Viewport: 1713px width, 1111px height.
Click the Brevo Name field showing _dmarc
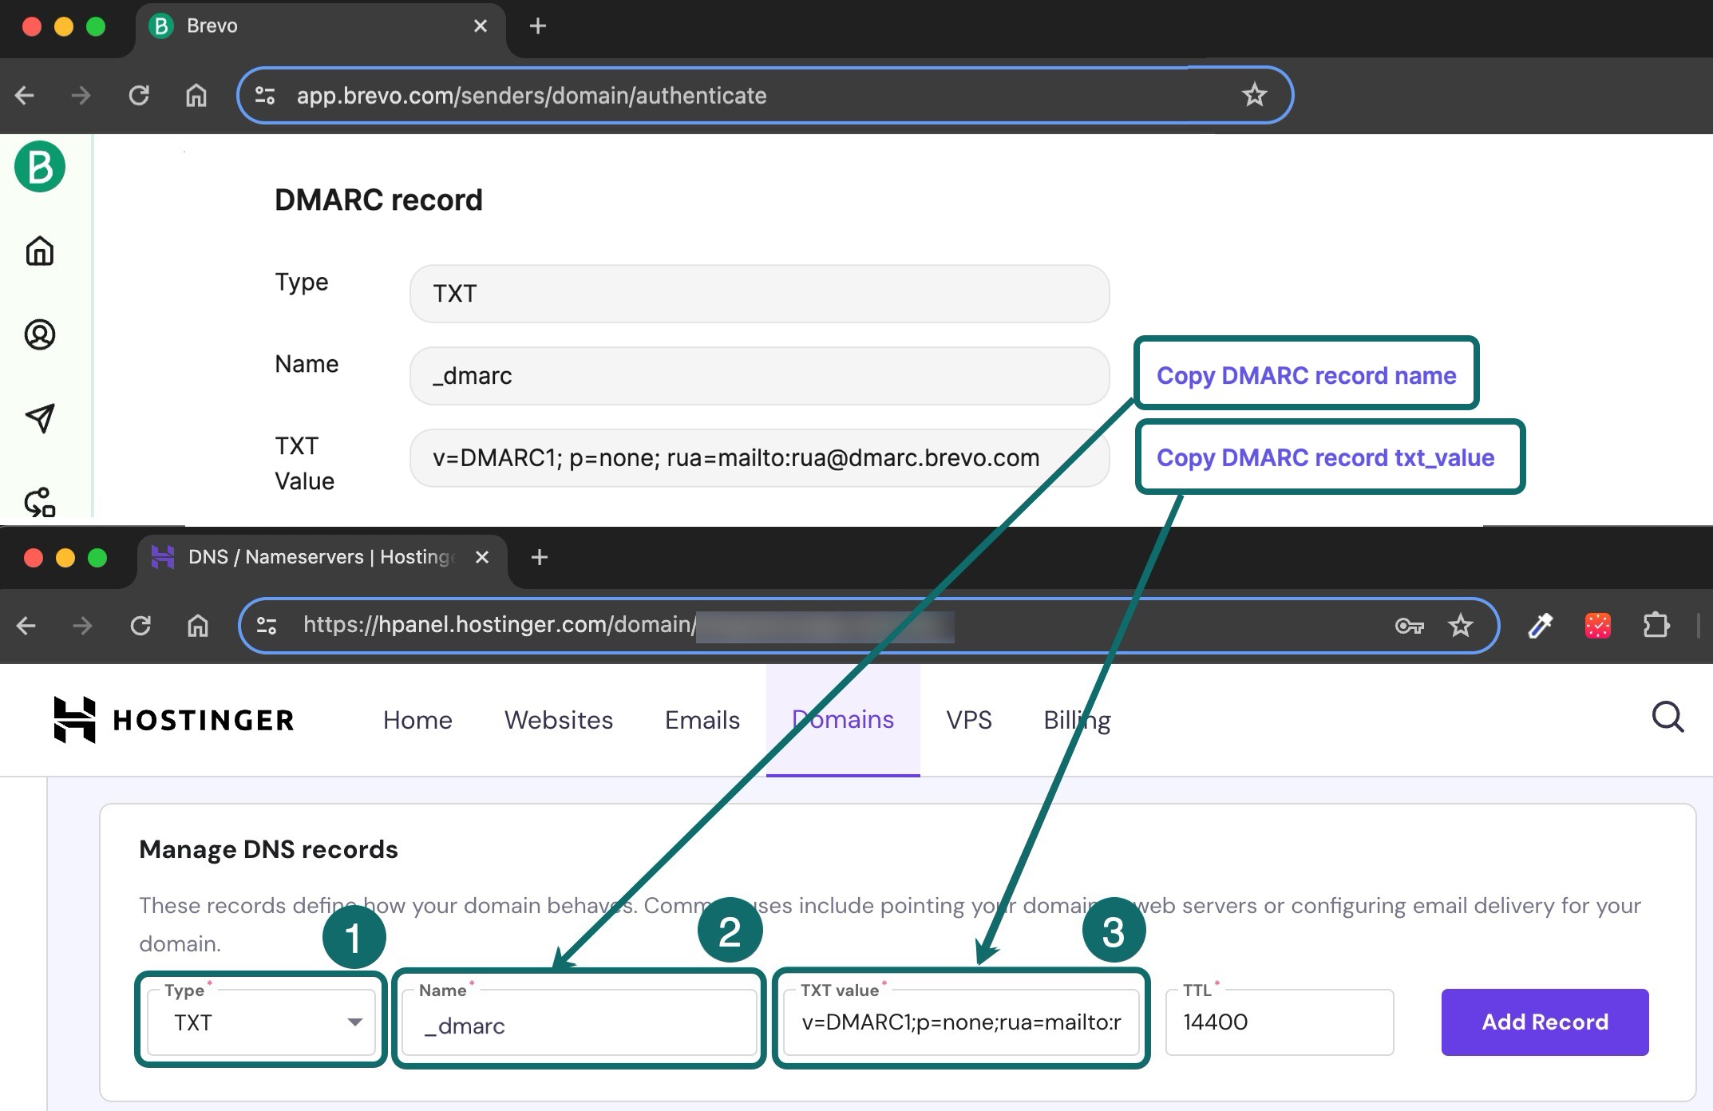759,376
